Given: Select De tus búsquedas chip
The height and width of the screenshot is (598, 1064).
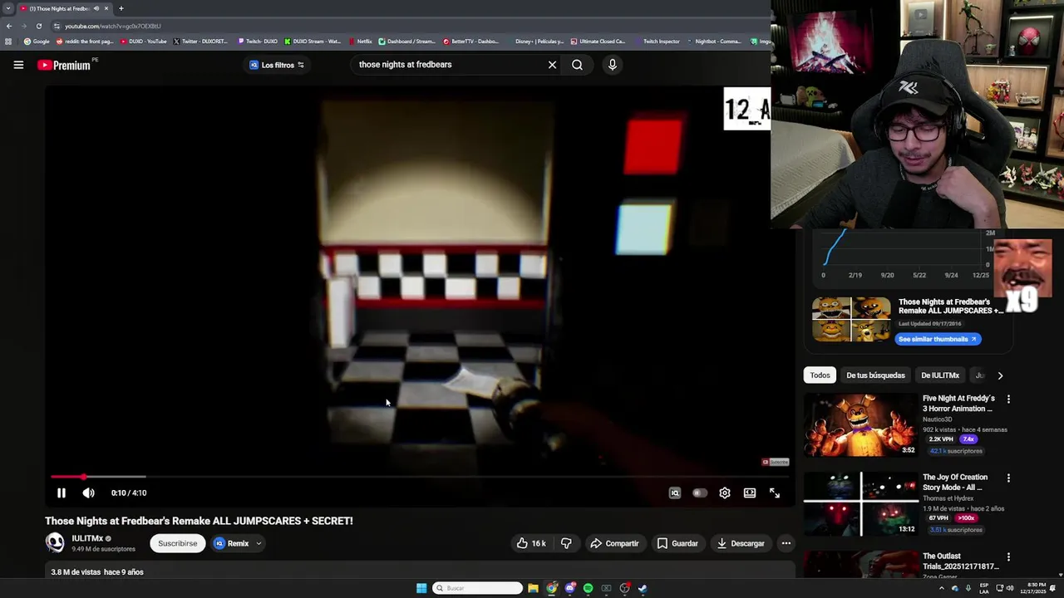Looking at the screenshot, I should click(x=875, y=375).
